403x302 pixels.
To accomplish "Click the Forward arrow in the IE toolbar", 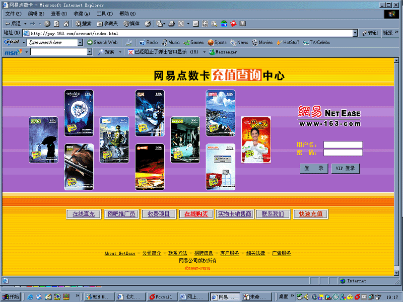I will pos(33,24).
